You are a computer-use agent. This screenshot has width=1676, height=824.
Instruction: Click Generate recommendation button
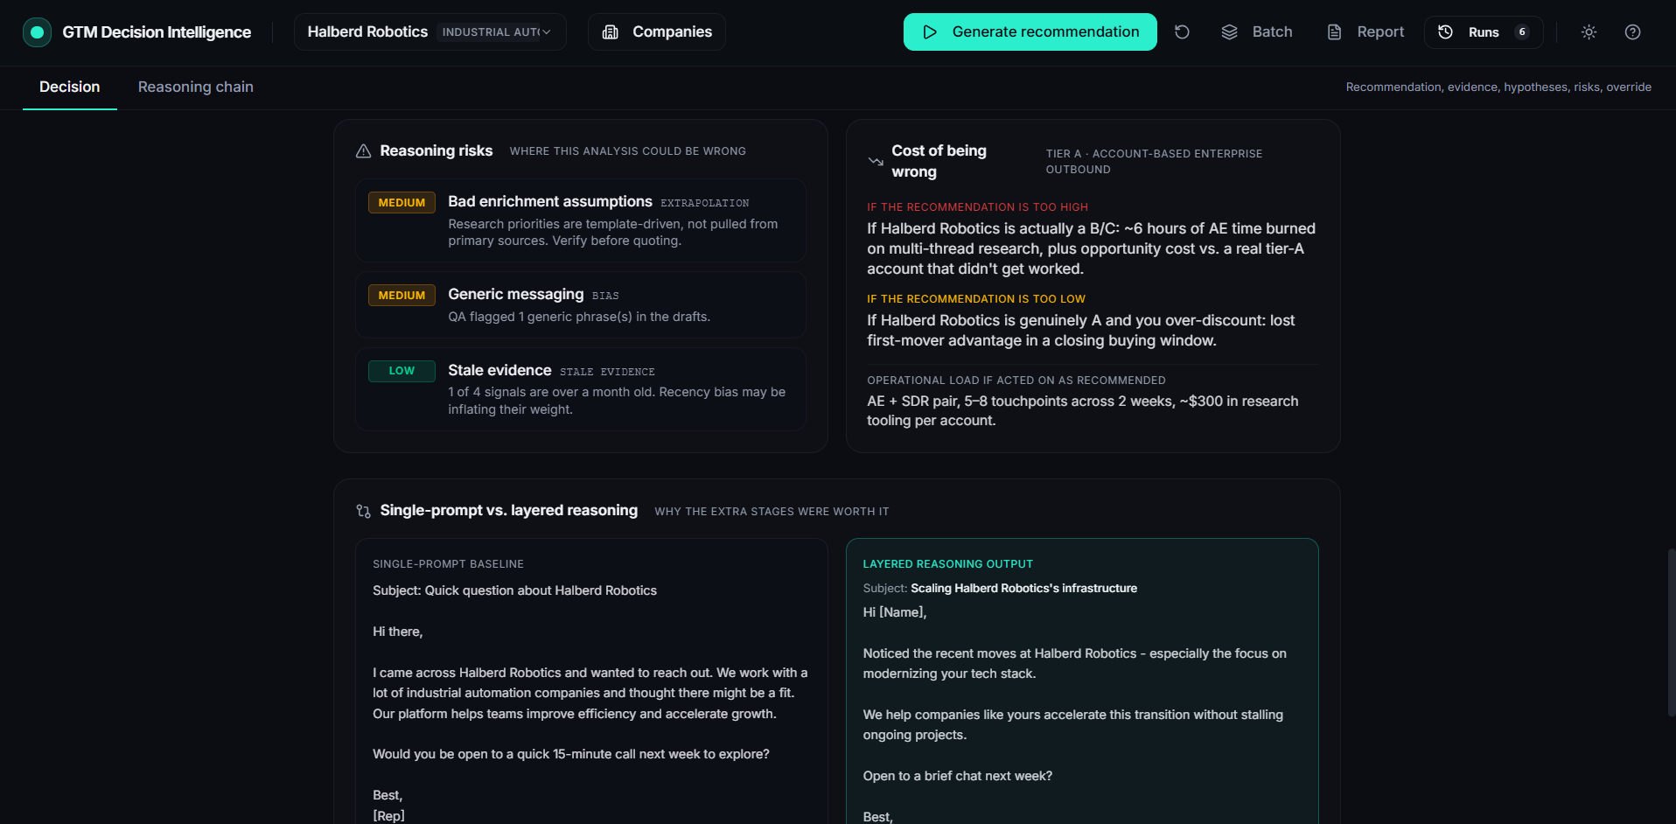1030,32
